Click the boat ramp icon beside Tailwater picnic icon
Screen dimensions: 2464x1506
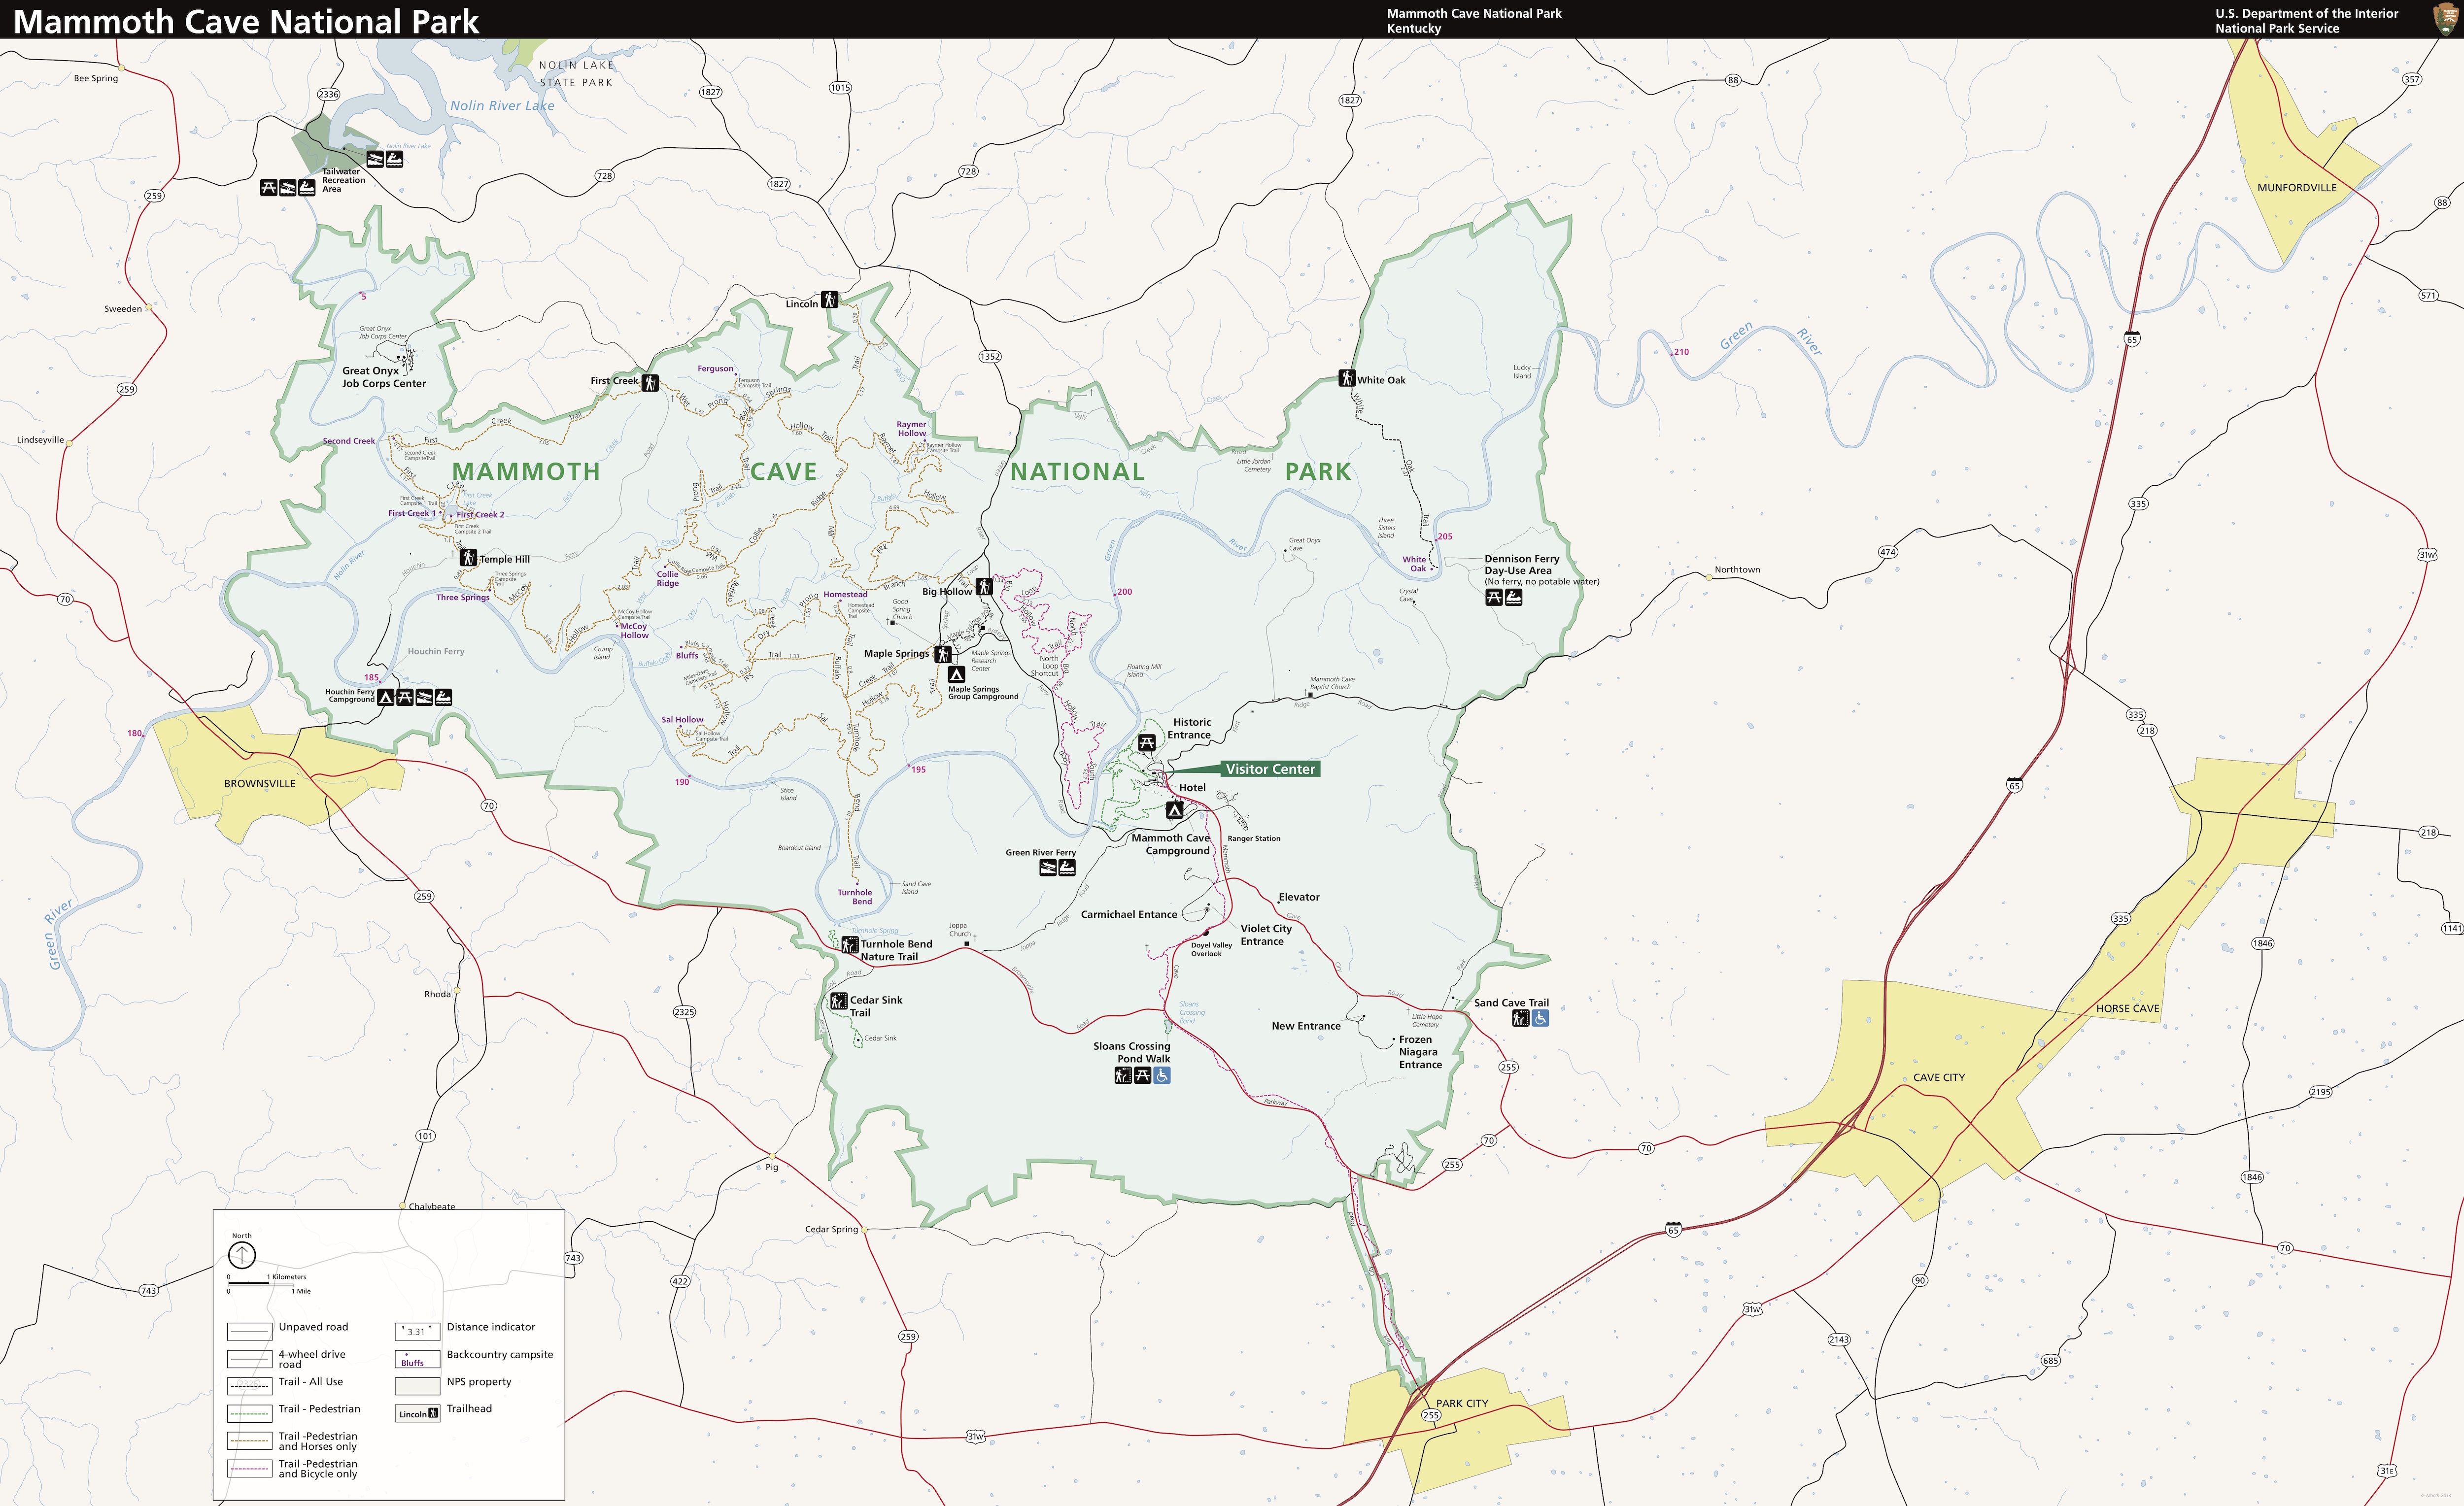click(x=287, y=187)
